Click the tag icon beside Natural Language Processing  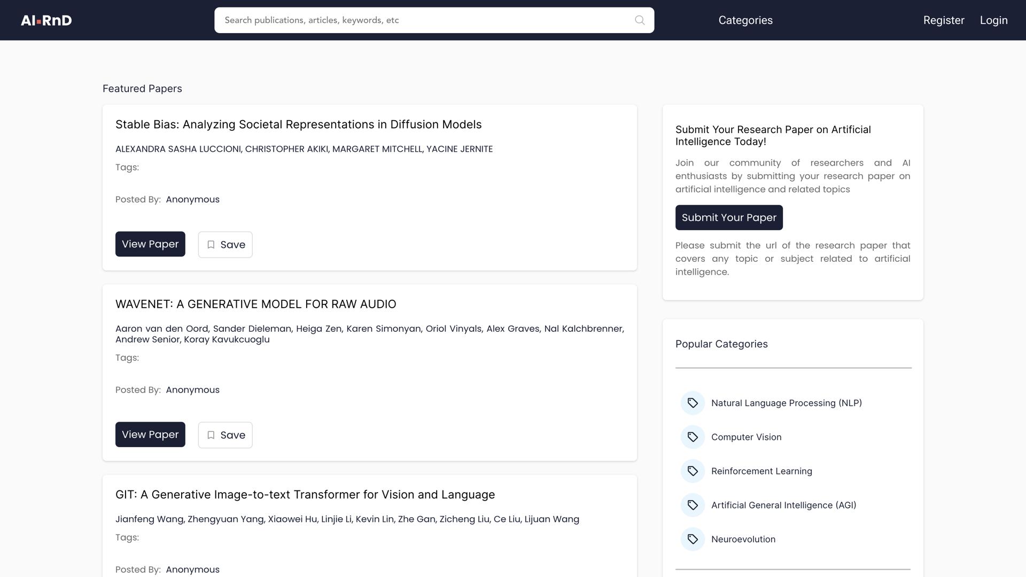(x=693, y=403)
